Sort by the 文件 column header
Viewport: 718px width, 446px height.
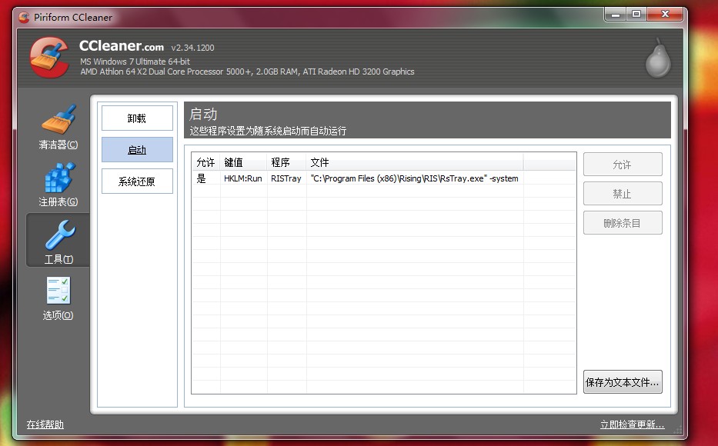(x=414, y=162)
